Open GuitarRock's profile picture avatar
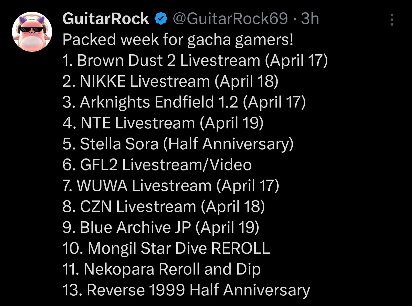412x306 pixels. click(32, 32)
